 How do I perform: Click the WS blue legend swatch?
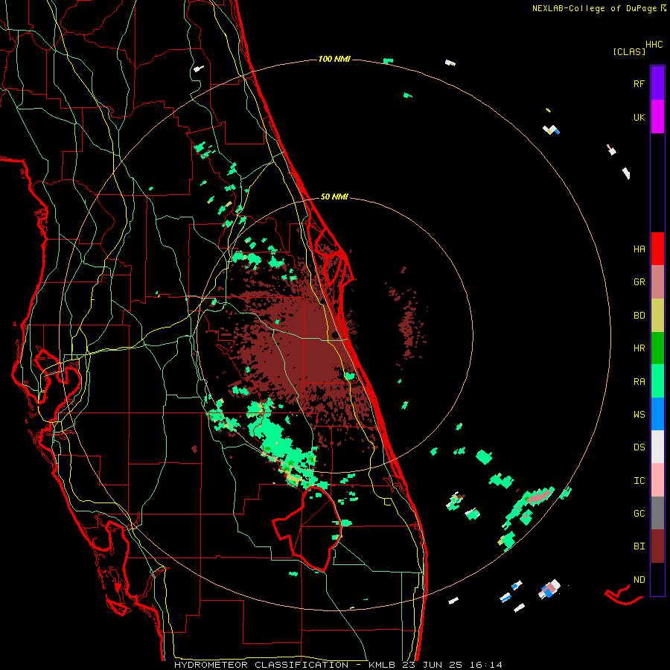tap(657, 414)
